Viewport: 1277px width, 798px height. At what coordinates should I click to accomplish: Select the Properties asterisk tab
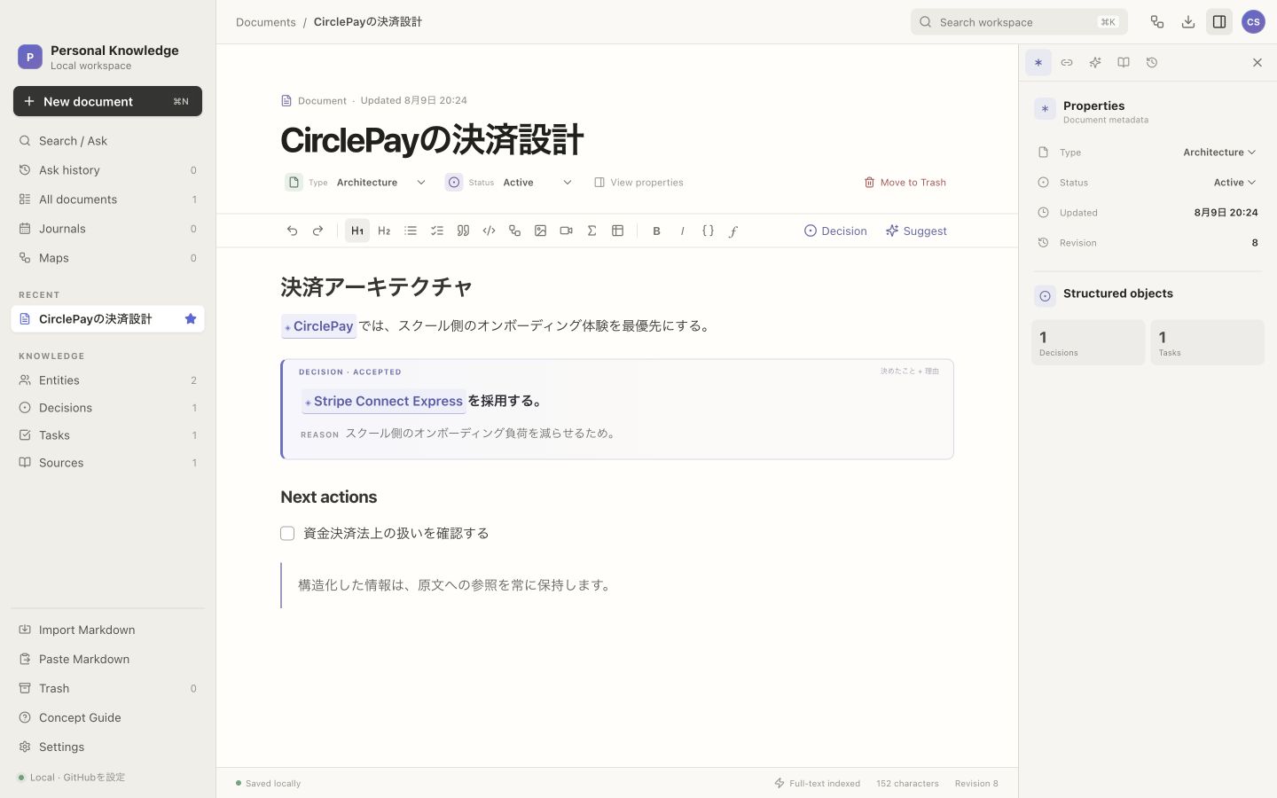(1038, 62)
